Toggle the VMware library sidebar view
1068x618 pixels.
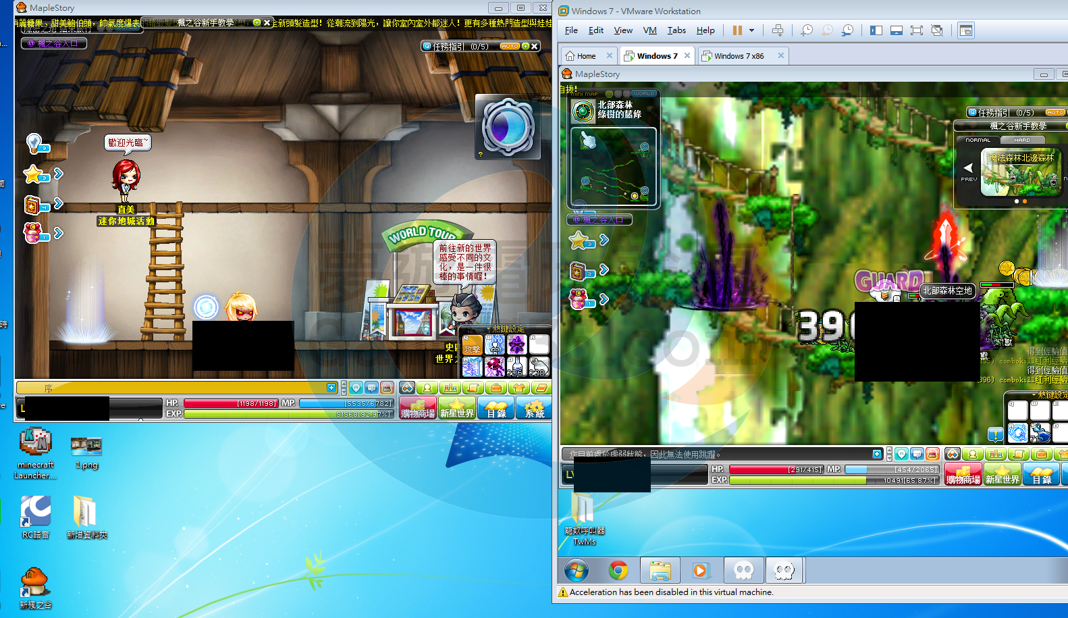coord(876,30)
